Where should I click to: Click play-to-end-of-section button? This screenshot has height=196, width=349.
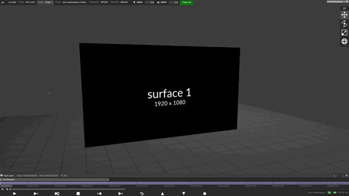point(36,194)
